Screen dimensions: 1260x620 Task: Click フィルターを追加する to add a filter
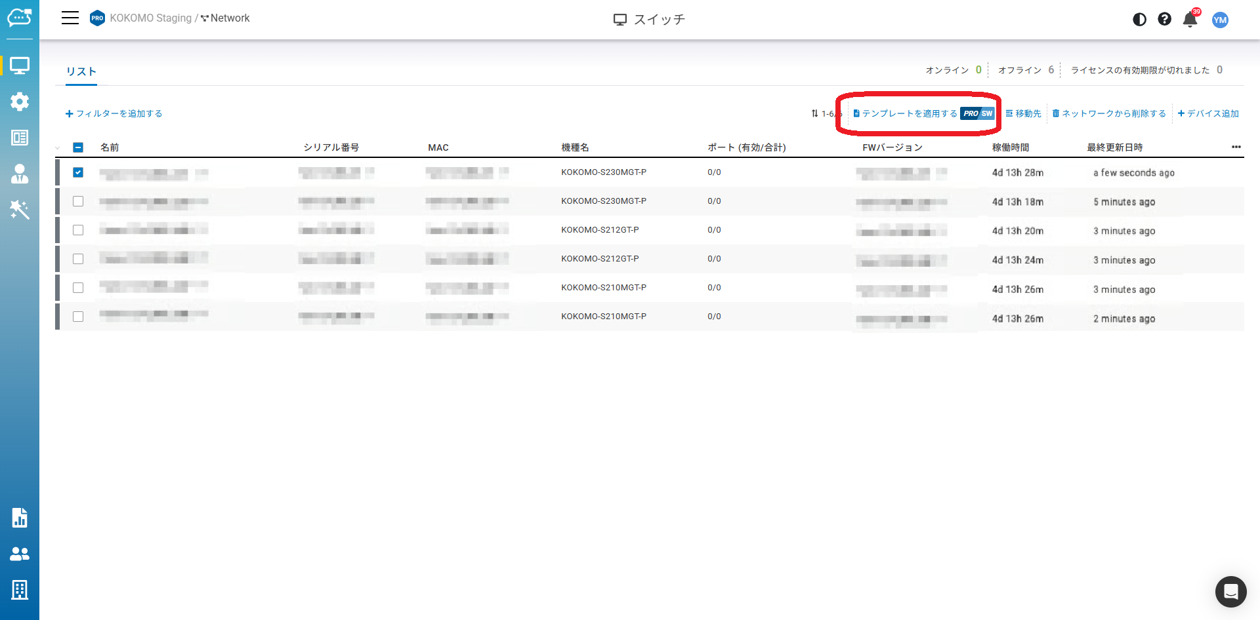pos(114,113)
